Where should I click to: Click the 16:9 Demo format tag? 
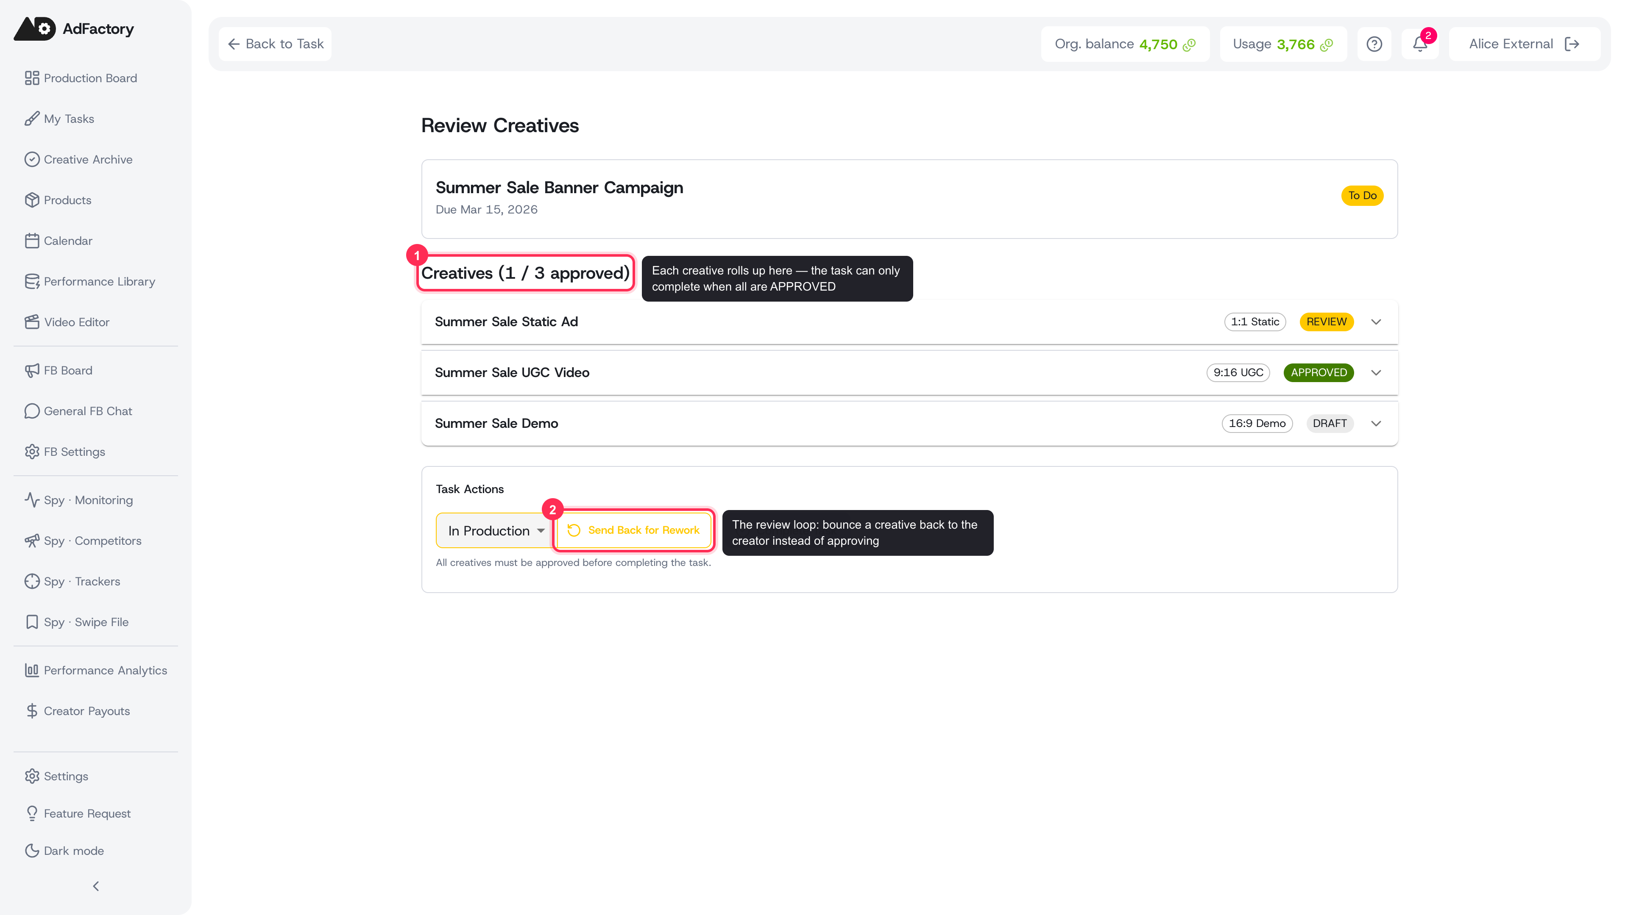(x=1257, y=424)
